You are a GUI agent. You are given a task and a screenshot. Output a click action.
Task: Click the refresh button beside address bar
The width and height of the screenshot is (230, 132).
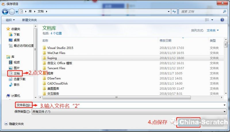coord(174,12)
